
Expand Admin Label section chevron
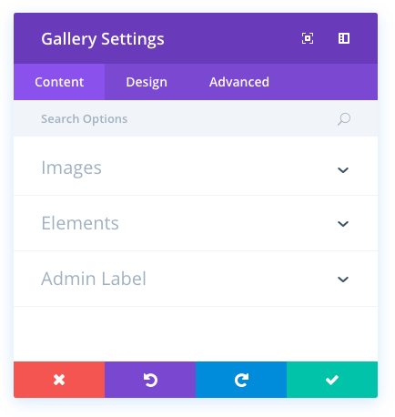click(x=343, y=279)
